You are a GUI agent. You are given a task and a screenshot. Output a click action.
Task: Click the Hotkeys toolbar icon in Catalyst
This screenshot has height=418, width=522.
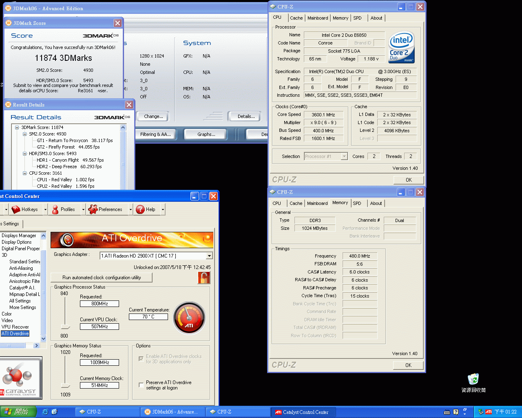(16, 209)
